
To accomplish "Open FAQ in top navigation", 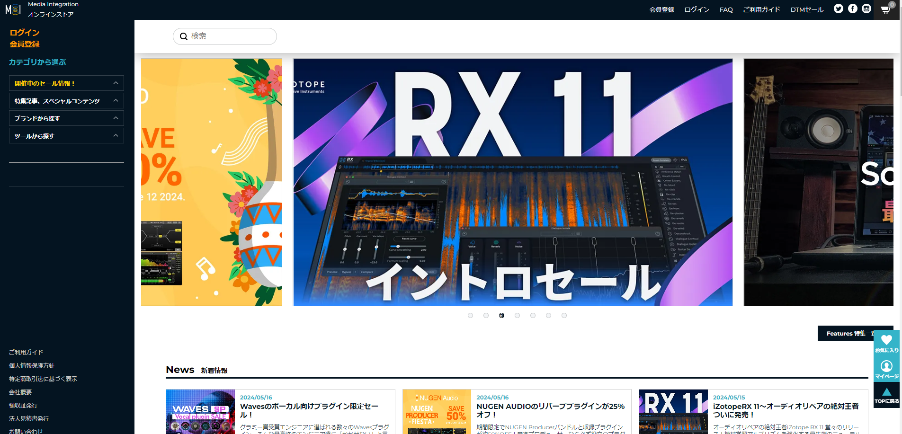I will (x=726, y=9).
